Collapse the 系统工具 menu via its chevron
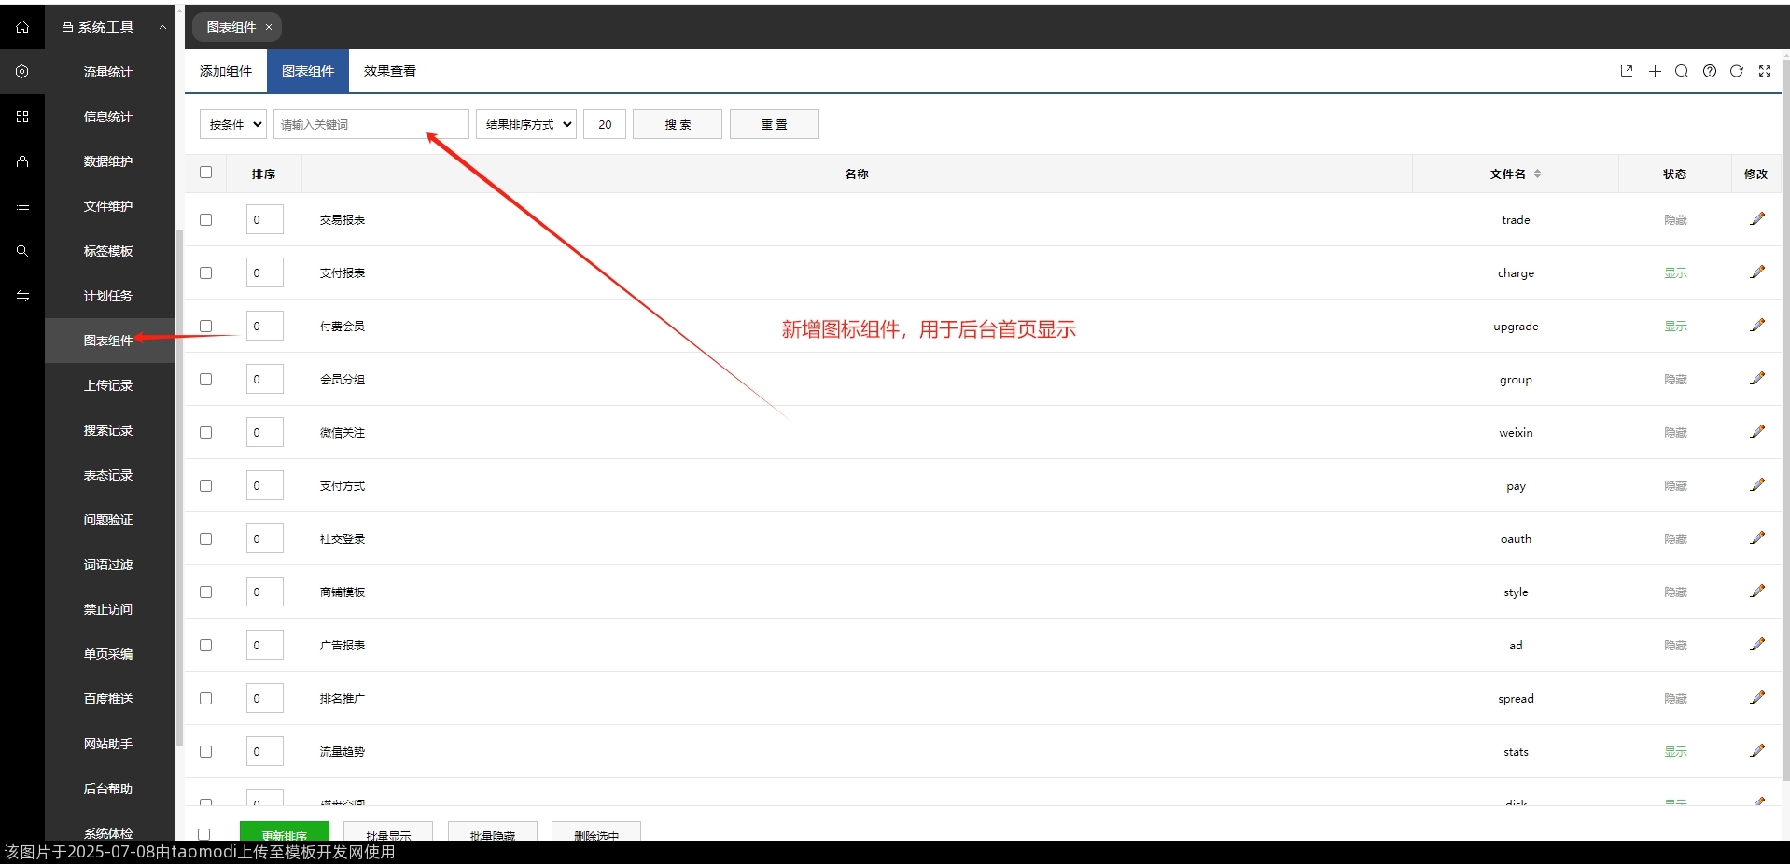This screenshot has width=1790, height=864. [161, 27]
